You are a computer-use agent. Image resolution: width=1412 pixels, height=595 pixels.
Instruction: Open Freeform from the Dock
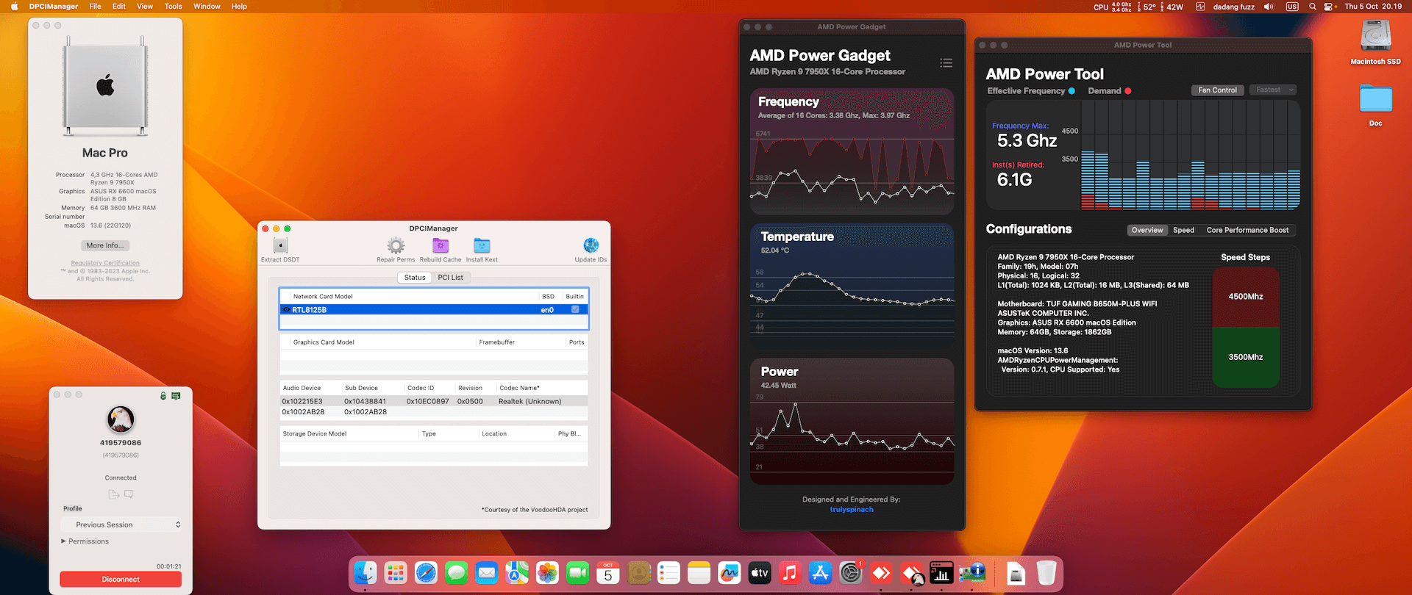[729, 573]
